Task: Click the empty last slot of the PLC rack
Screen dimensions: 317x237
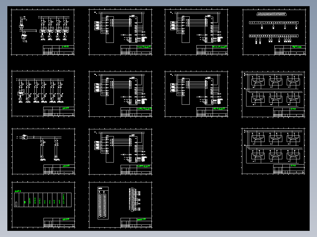Action: point(69,200)
